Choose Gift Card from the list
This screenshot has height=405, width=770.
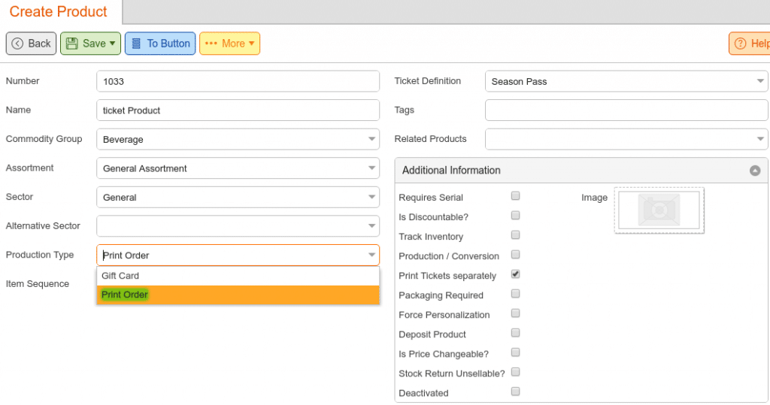coord(238,276)
